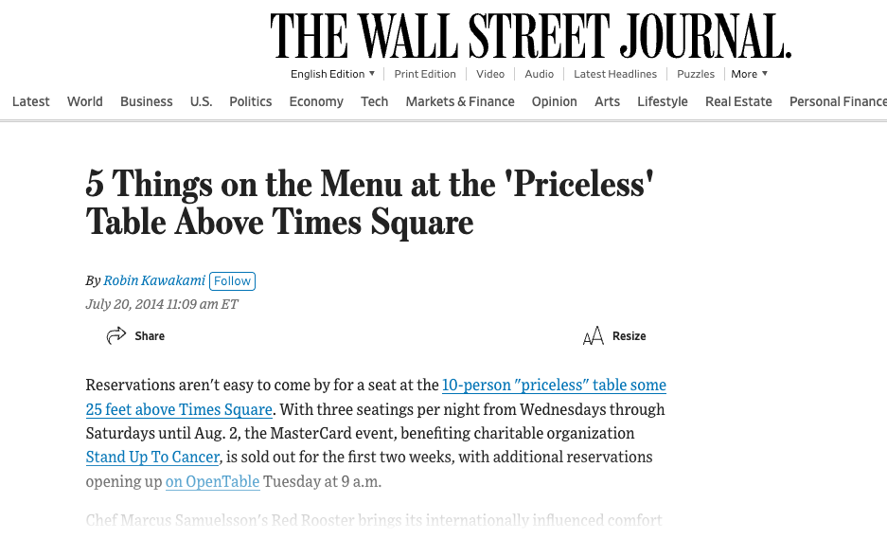Navigate to Markets & Finance
The image size is (887, 539).
460,101
